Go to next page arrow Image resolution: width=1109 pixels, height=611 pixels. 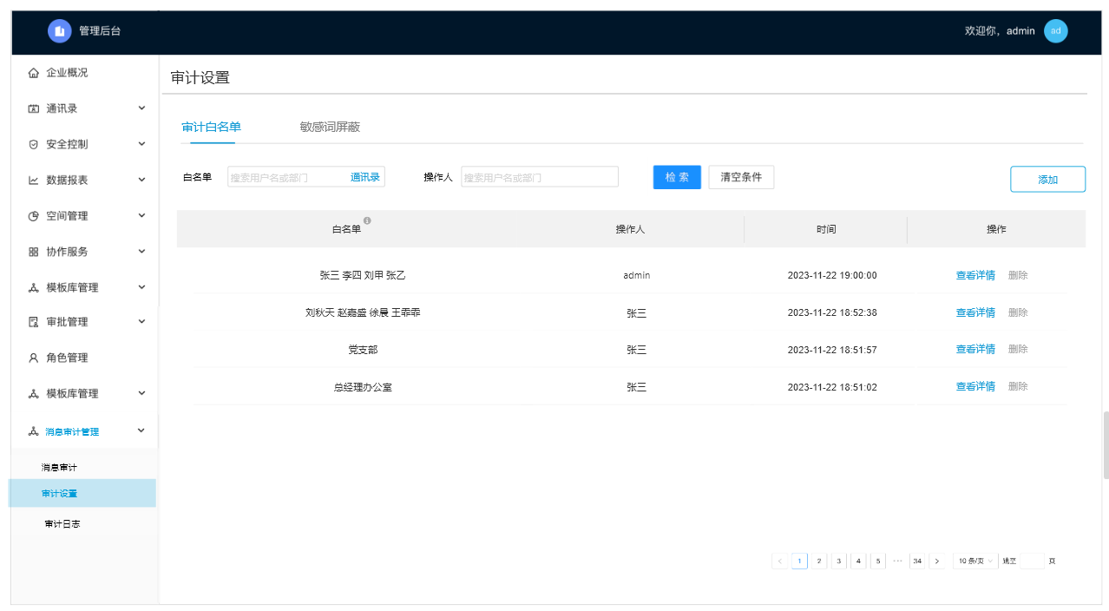coord(937,562)
